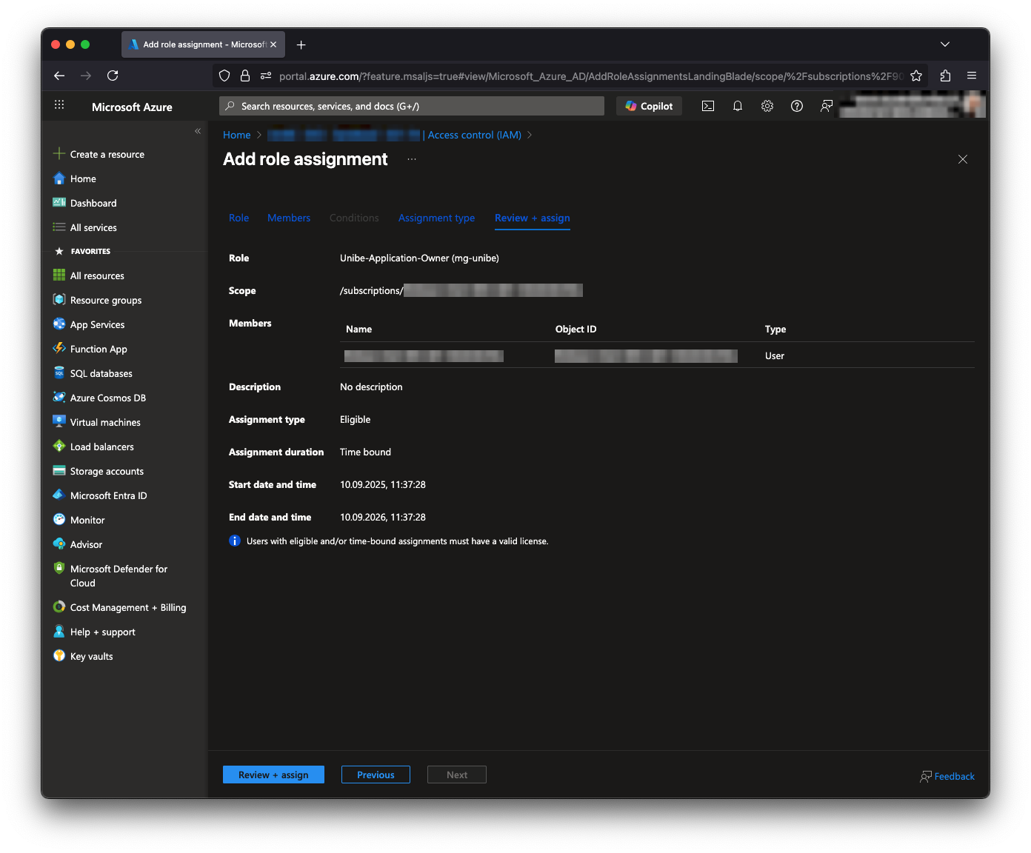This screenshot has width=1031, height=853.
Task: Open the Azure portal hamburger menu
Action: 59,105
